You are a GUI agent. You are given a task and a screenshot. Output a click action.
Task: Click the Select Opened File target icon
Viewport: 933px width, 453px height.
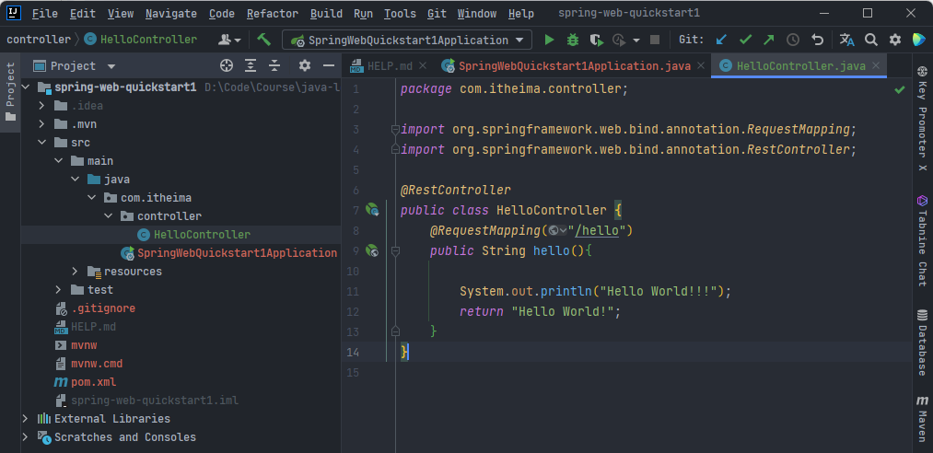click(226, 65)
